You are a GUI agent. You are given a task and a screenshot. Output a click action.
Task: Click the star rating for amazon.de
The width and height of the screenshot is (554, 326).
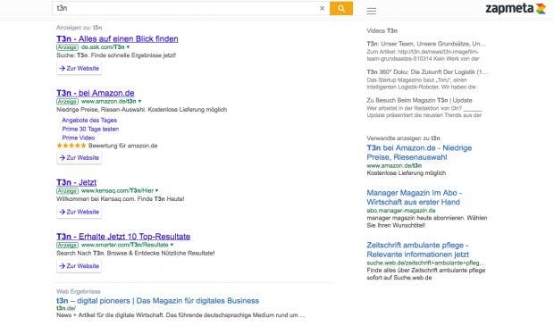(71, 146)
